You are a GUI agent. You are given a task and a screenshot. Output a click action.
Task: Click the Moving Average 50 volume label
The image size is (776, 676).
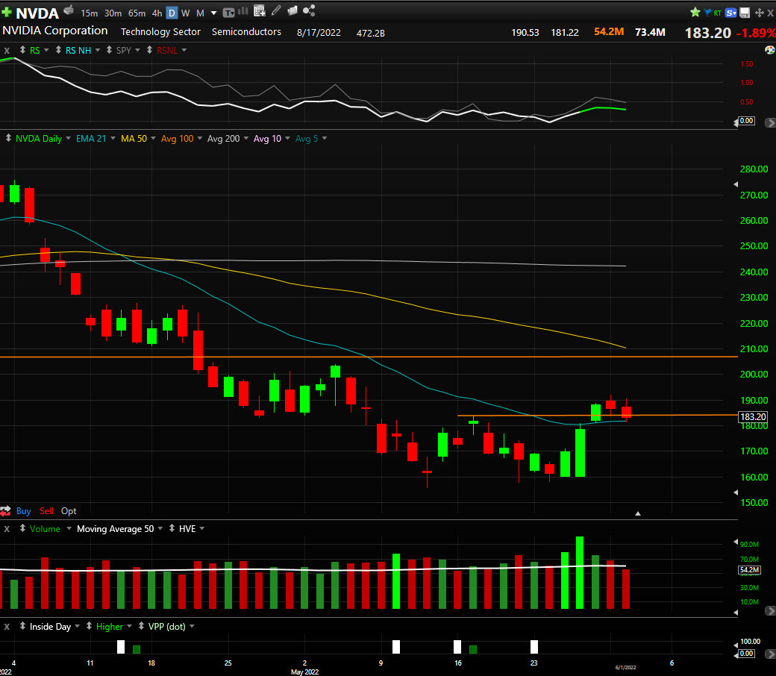[116, 529]
